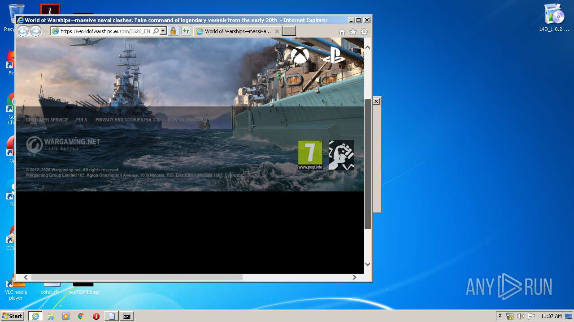Click the PEGI 7 rating badge
The image size is (574, 322).
310,155
